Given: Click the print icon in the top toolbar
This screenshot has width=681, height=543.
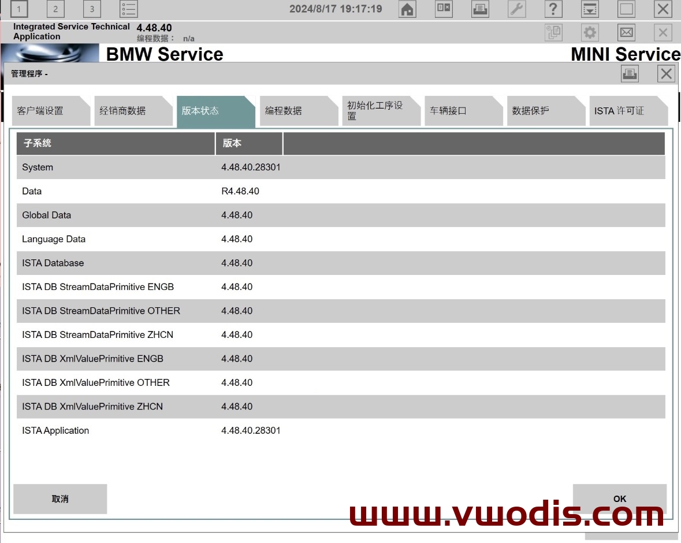Looking at the screenshot, I should tap(480, 9).
